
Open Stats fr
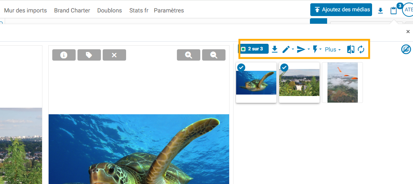coord(139,11)
